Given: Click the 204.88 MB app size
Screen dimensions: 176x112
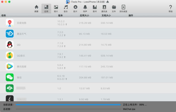Looking at the screenshot, I should coord(85,78).
